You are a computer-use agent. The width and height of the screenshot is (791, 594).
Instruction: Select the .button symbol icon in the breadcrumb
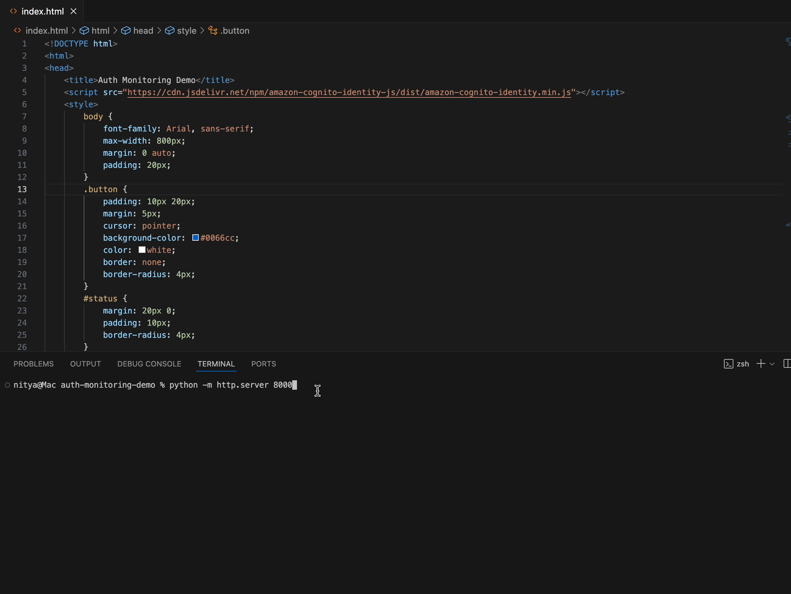coord(213,30)
